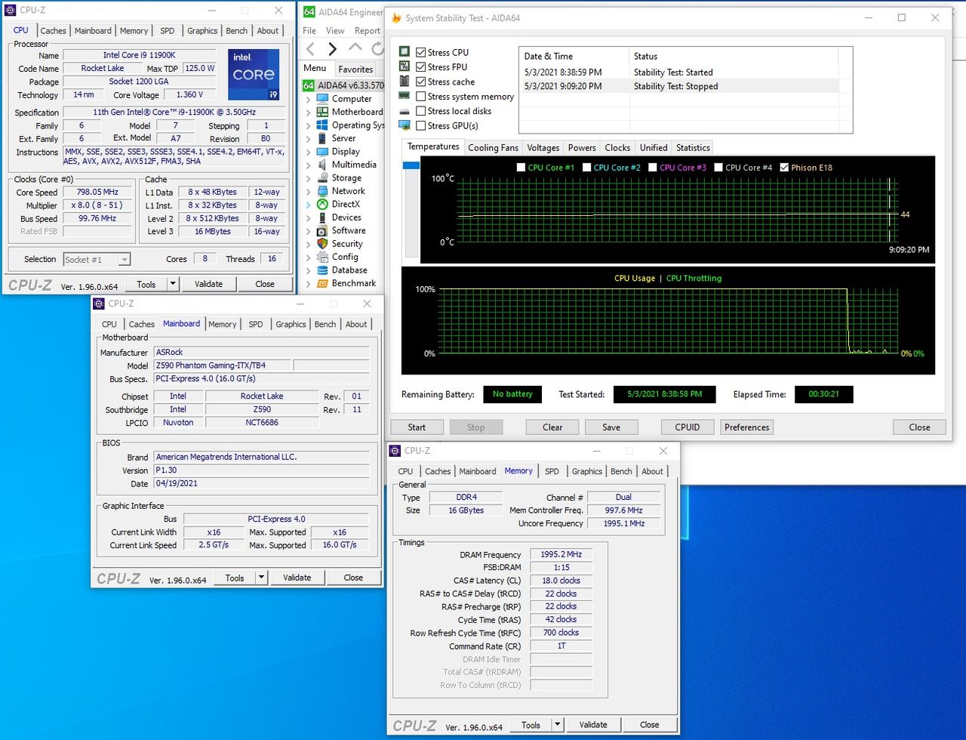Click the CPUID button in Stability Test
Image resolution: width=966 pixels, height=740 pixels.
tap(687, 427)
